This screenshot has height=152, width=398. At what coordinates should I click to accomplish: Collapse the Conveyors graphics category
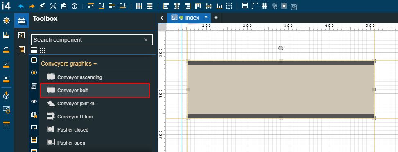click(69, 64)
